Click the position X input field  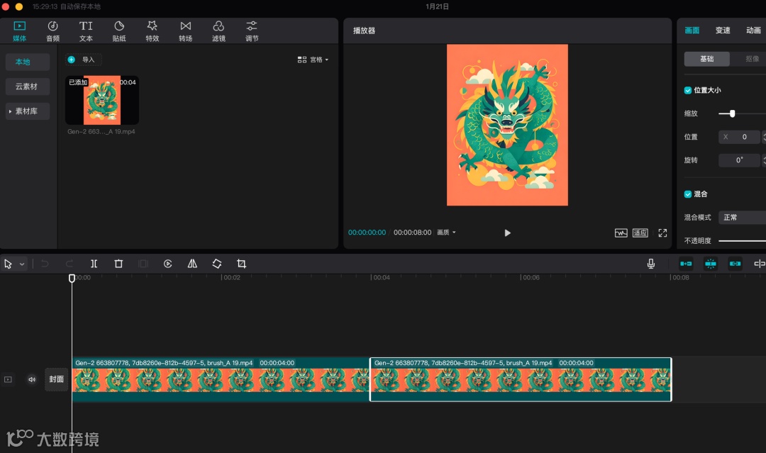[739, 137]
